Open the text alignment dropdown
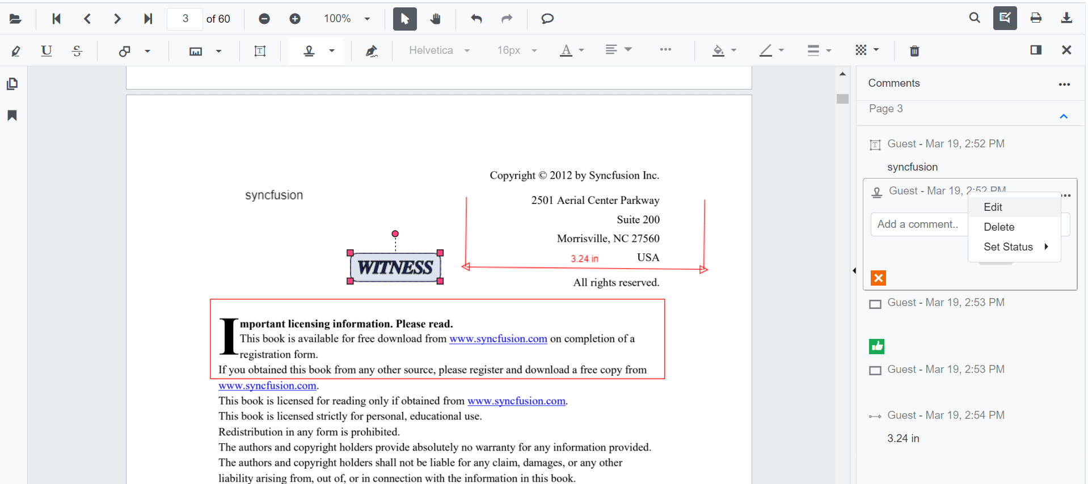Screen dimensions: 1088x484 pyautogui.click(x=618, y=50)
